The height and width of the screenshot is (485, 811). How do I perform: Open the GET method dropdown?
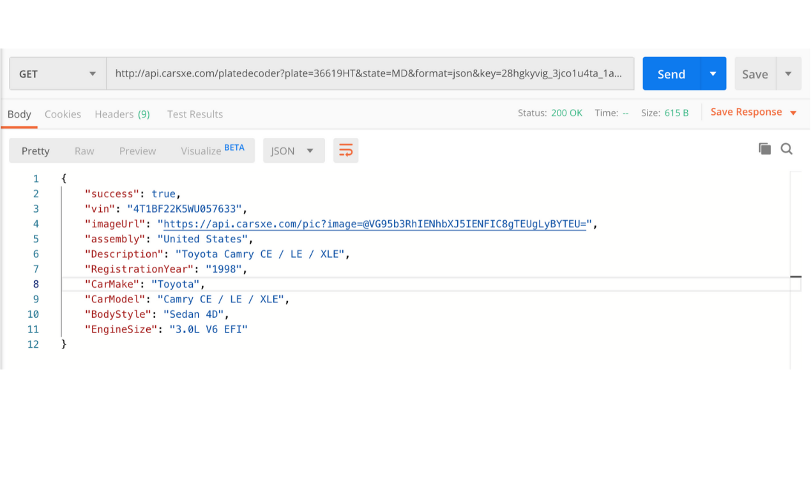[57, 74]
